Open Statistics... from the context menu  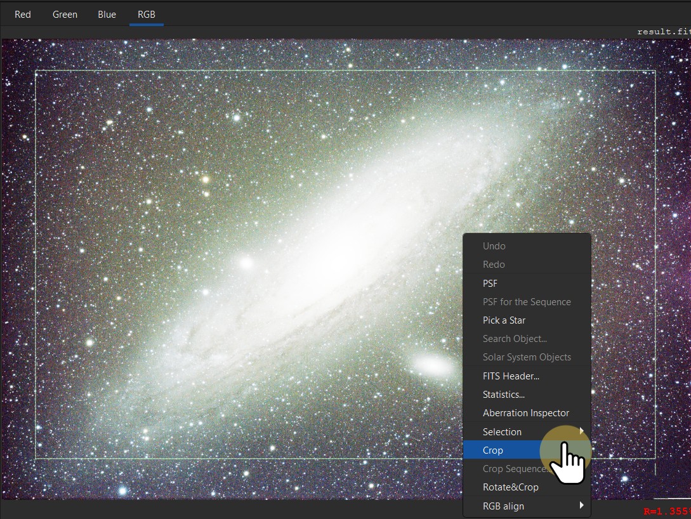504,395
